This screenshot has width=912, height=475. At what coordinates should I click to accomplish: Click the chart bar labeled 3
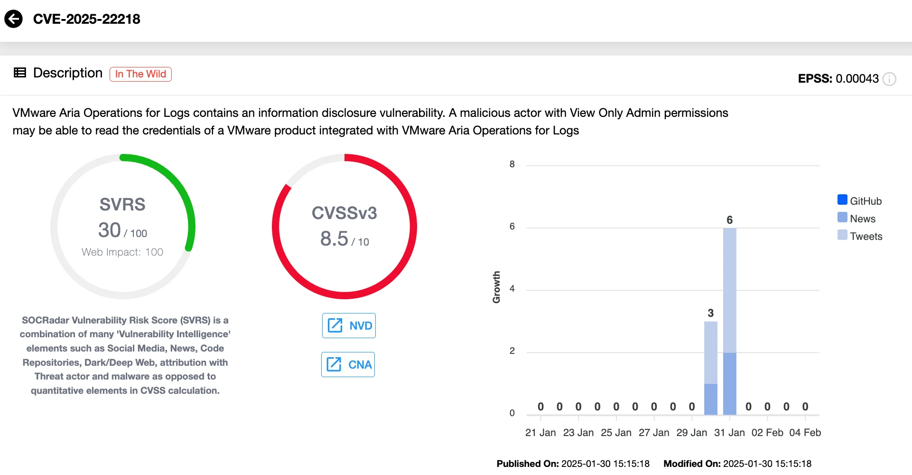711,368
